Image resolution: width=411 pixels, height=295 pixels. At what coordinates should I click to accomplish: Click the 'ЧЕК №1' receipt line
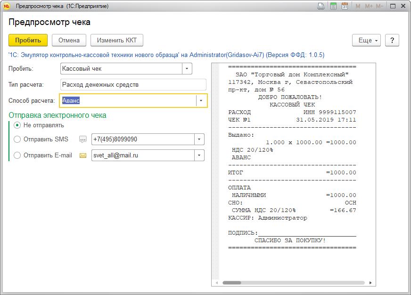pos(292,120)
